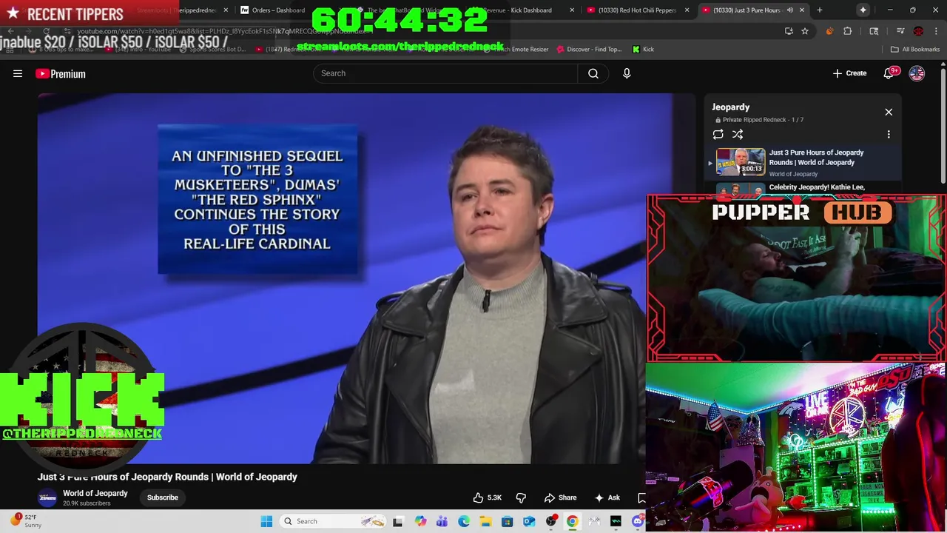Mute the Just 3 Pure Hours tab

point(789,10)
